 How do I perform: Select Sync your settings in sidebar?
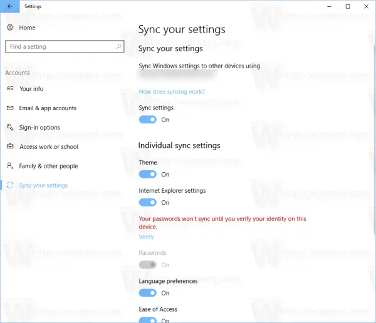point(43,185)
